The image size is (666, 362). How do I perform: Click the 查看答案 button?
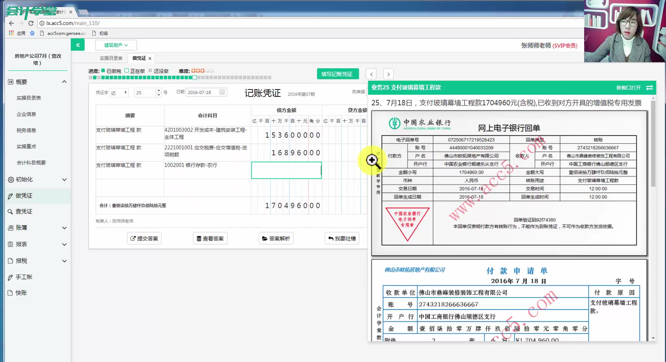click(210, 238)
